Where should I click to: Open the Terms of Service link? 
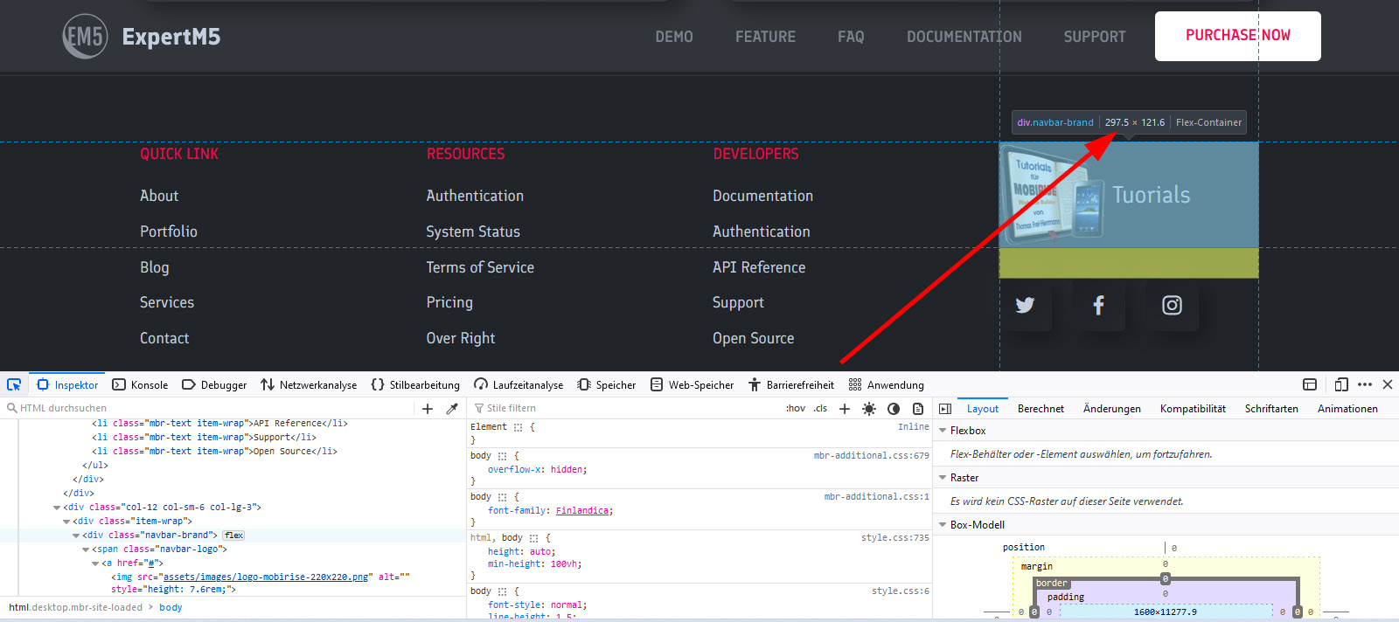480,267
